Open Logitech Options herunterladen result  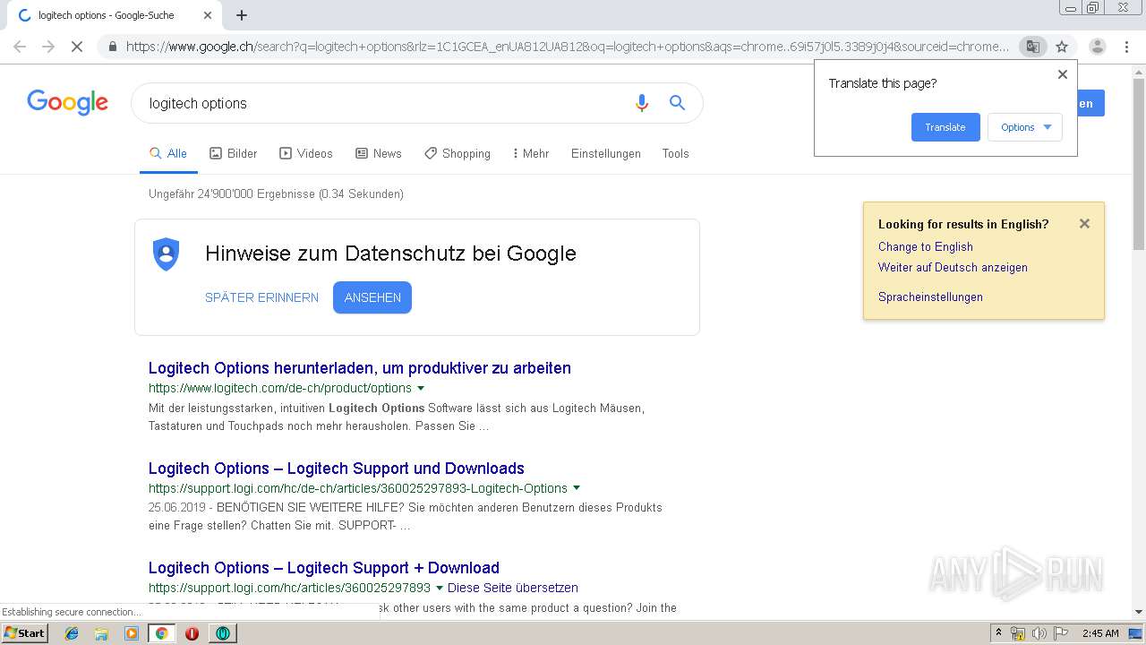[360, 368]
